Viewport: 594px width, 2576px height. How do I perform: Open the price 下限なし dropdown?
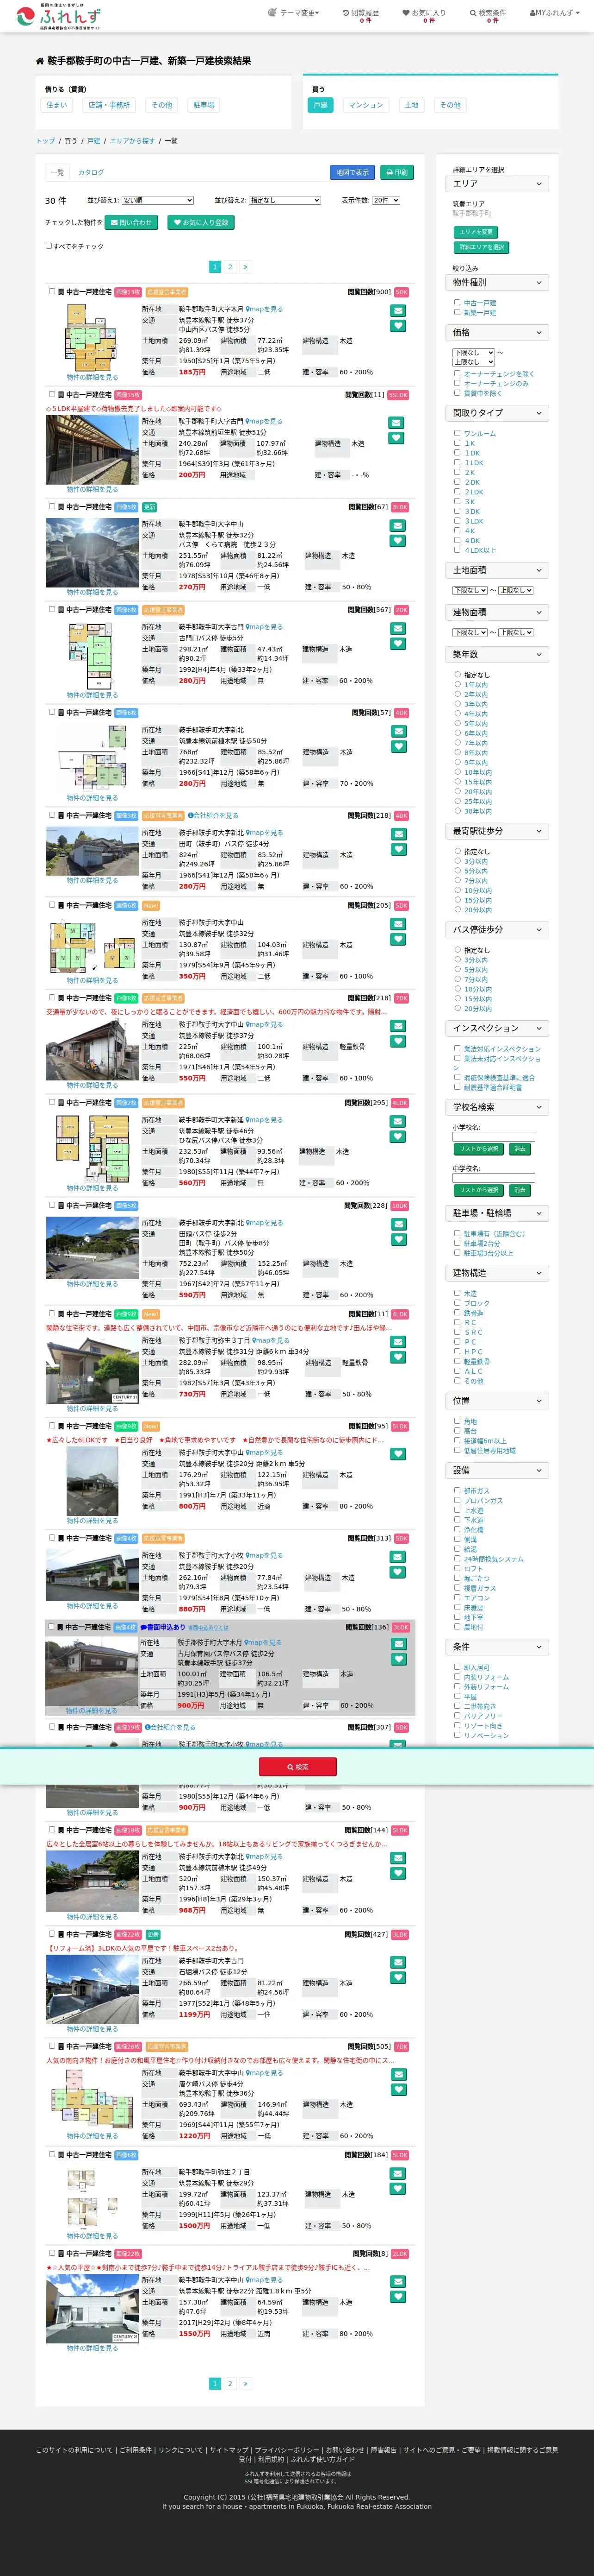tap(473, 352)
